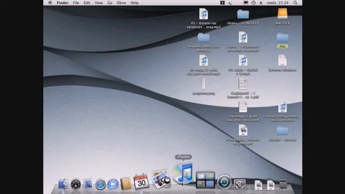
Task: Open the Okno menu
Action: pos(121,3)
